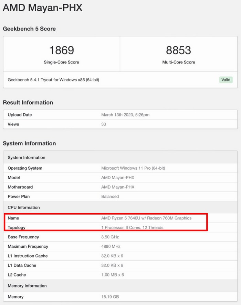
Task: Click the 3.50 GHz base frequency value
Action: click(x=110, y=237)
